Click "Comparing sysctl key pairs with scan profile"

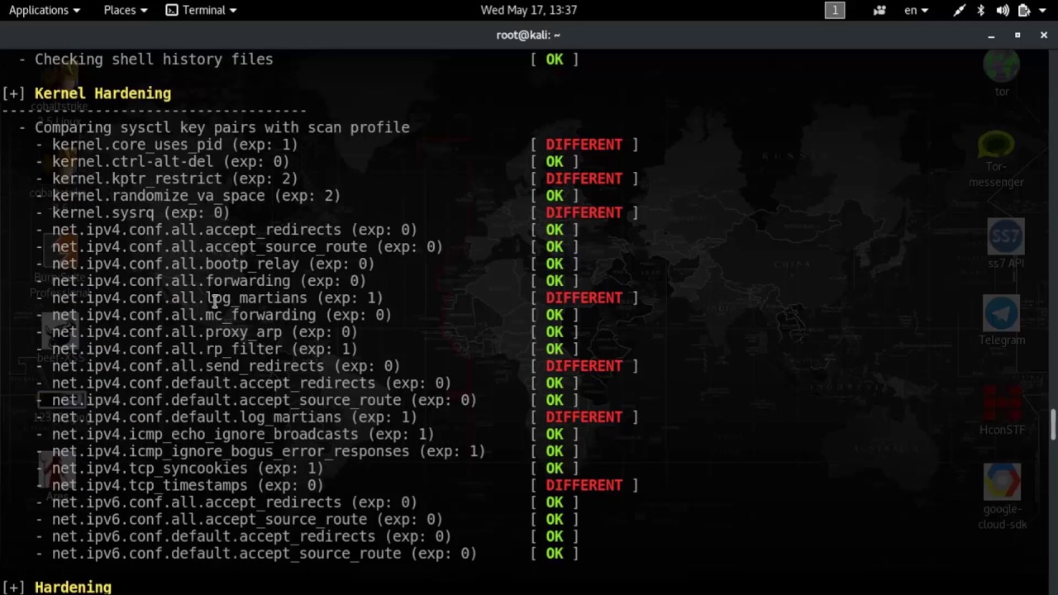222,127
